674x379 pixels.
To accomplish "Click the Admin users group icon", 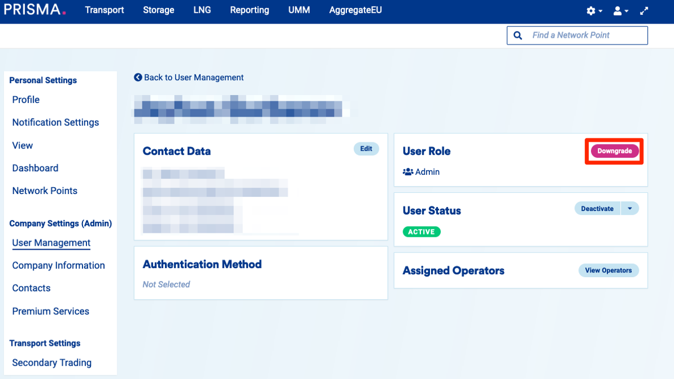I will (408, 172).
